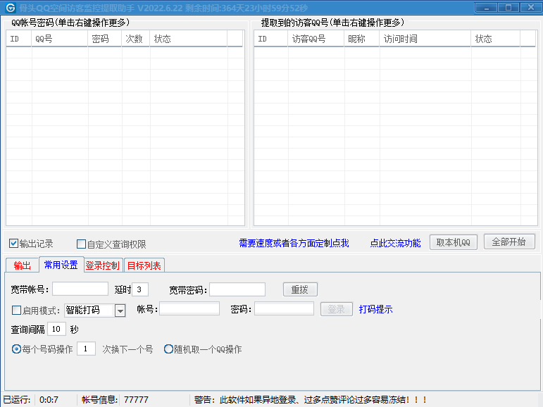Viewport: 543px width, 407px height.
Task: Enable the 输出记录 checkbox
Action: point(14,244)
